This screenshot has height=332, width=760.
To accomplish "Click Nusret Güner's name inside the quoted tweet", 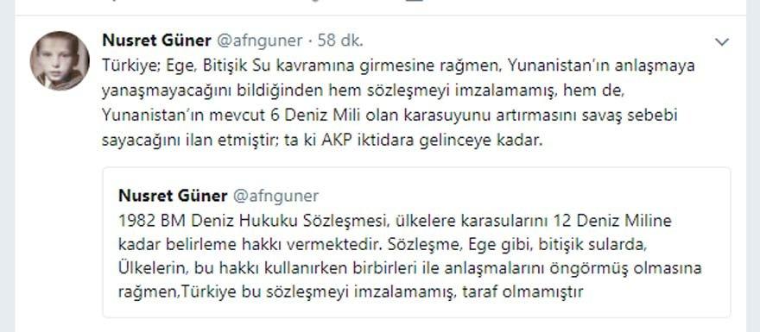I will coord(173,196).
